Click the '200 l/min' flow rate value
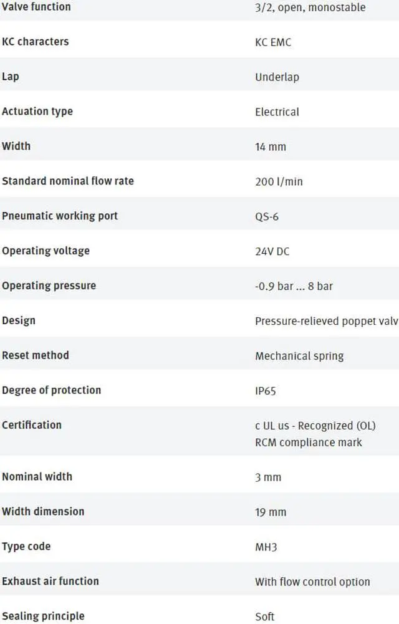The height and width of the screenshot is (624, 399). (279, 181)
